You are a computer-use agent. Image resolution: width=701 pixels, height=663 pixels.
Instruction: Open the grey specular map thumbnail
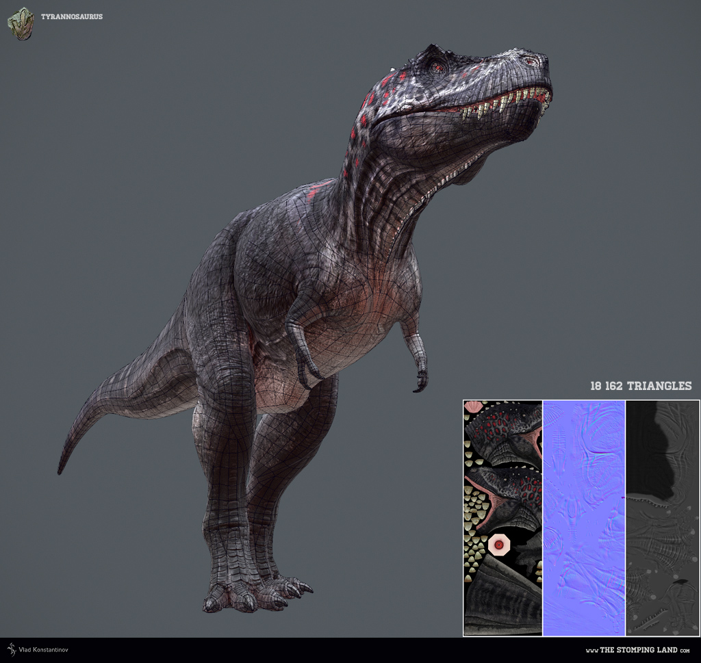[663, 518]
